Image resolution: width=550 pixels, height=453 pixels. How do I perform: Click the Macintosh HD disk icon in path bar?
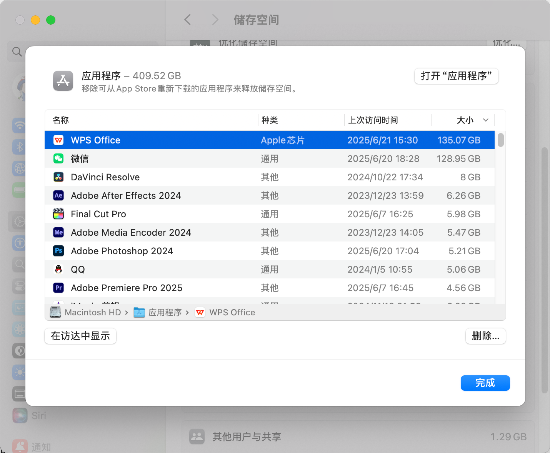point(55,312)
